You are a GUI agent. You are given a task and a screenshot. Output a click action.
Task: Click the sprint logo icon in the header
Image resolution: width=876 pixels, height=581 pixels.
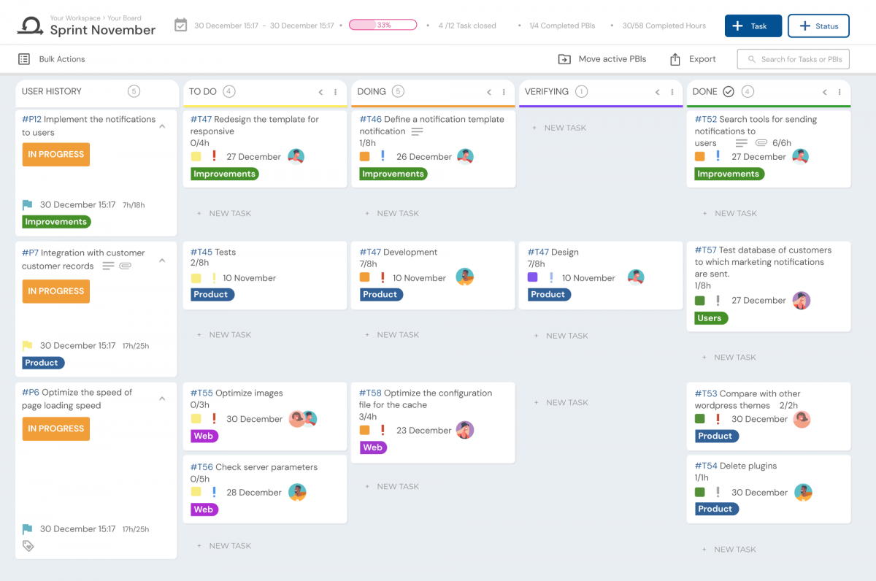click(x=28, y=24)
